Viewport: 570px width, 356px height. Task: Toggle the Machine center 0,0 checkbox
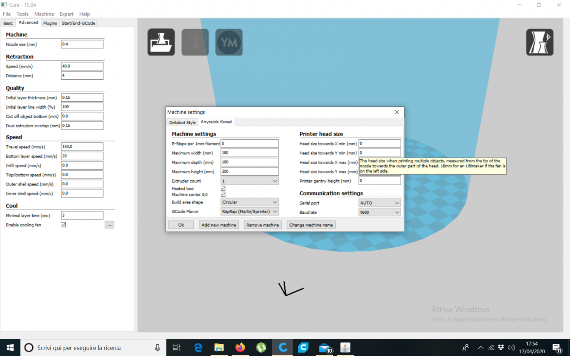pos(223,194)
